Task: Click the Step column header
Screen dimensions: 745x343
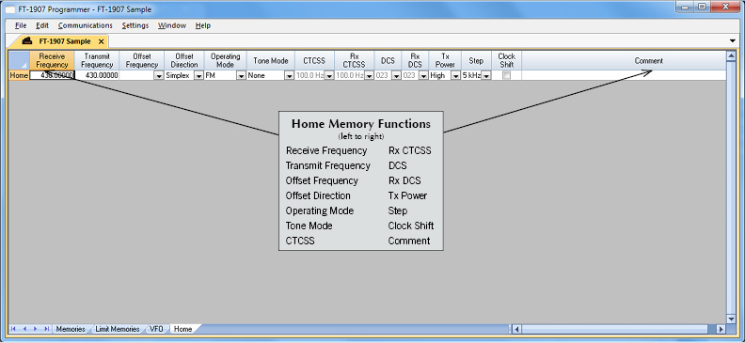Action: point(476,61)
